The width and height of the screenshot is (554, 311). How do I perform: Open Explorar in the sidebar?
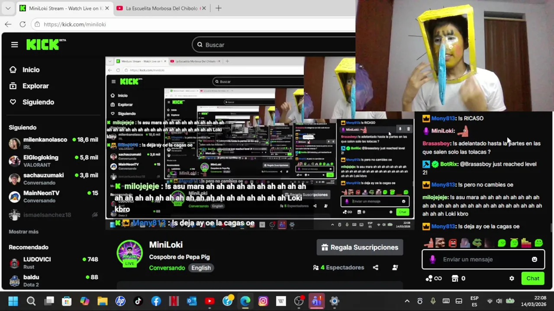point(29,86)
